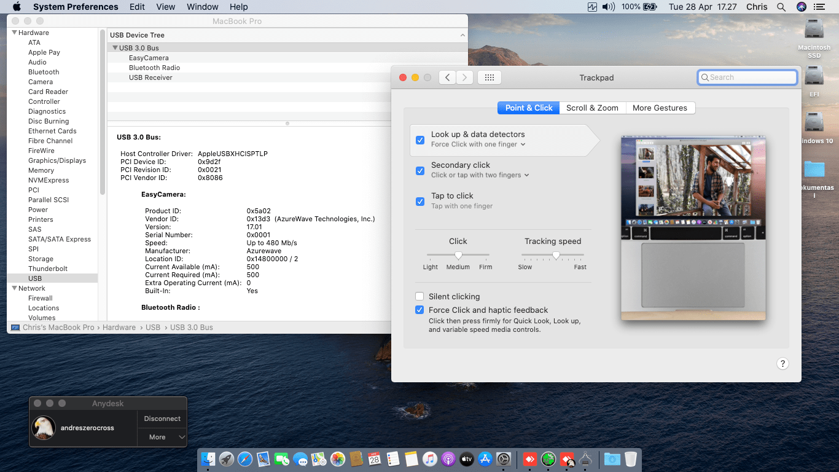This screenshot has height=472, width=839.
Task: Collapse the Network section in sidebar
Action: click(15, 288)
